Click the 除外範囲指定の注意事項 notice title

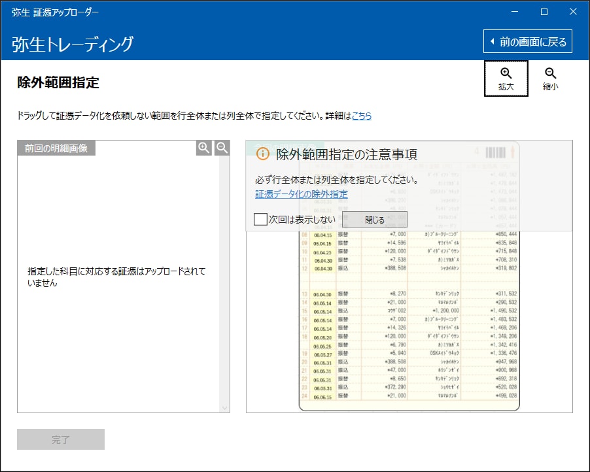(347, 154)
